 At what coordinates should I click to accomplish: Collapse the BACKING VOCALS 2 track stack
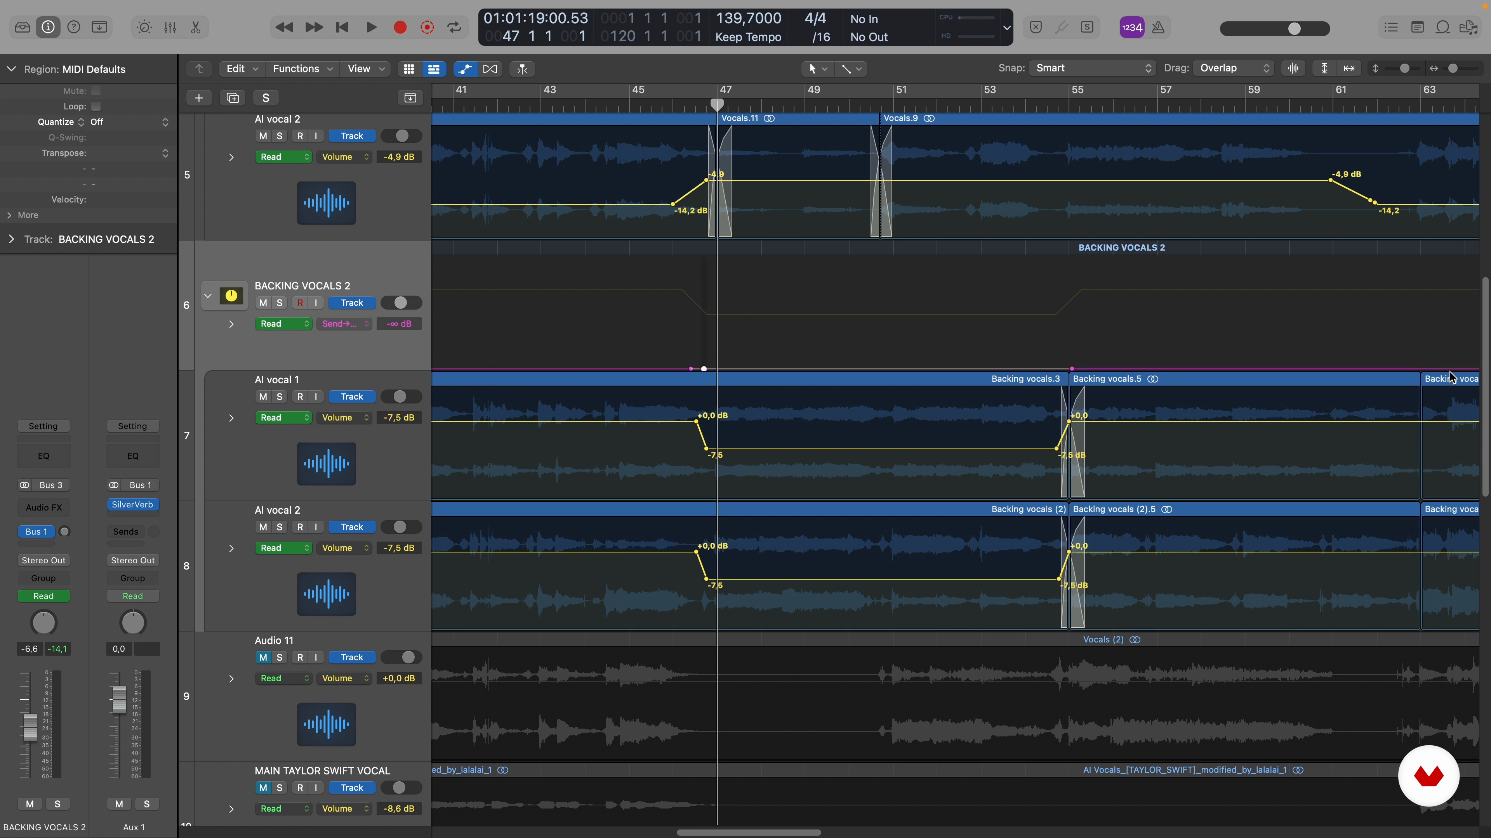208,296
